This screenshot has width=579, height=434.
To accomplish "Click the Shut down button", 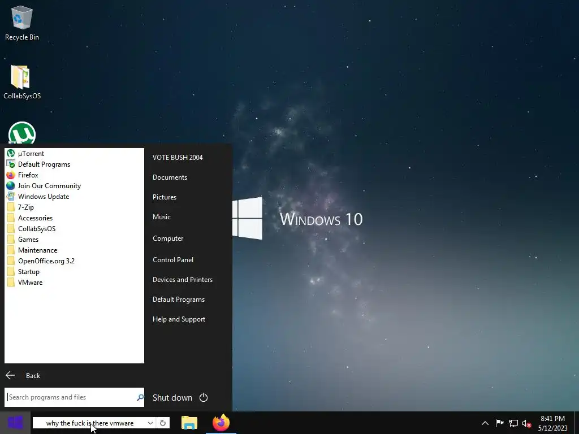I will 172,397.
